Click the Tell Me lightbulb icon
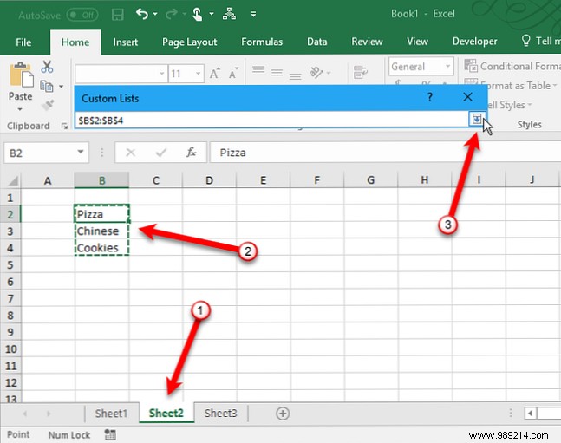 click(525, 41)
